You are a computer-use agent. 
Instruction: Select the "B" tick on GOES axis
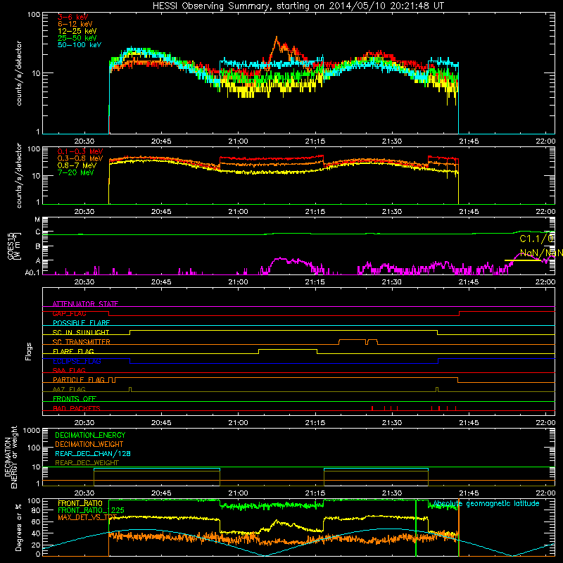pyautogui.click(x=38, y=247)
